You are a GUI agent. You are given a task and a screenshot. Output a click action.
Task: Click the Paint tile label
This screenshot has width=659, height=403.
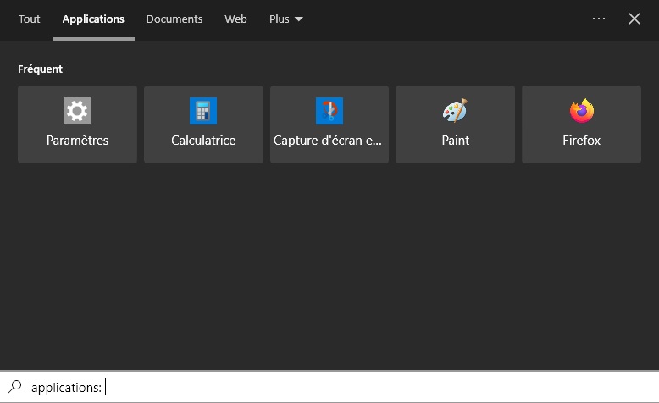(x=455, y=141)
